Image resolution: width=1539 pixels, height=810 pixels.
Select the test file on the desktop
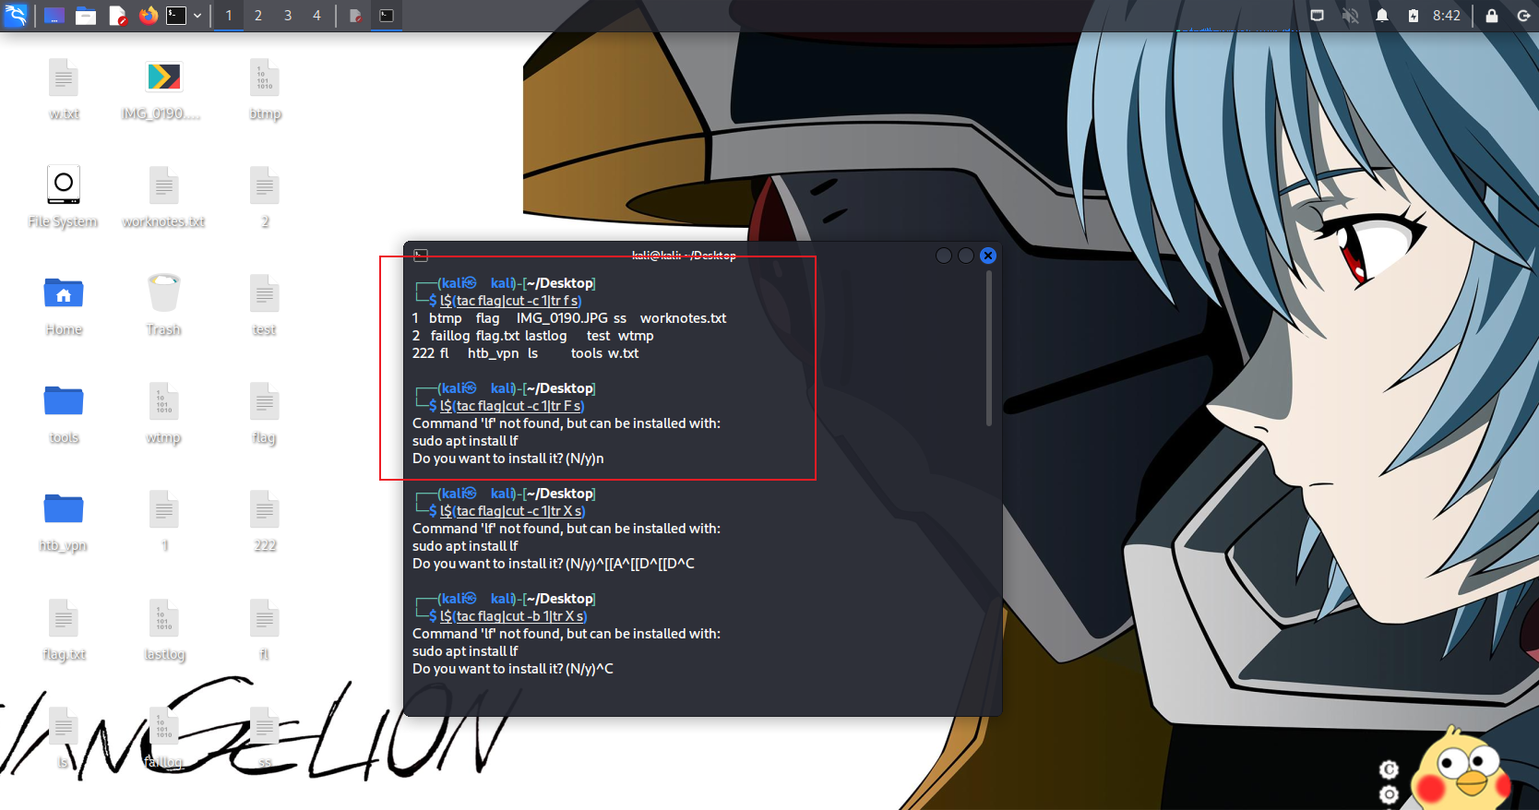pos(265,304)
